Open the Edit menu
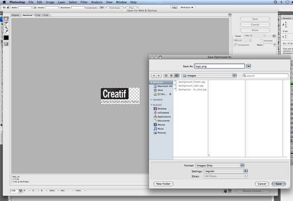Screen dimensions: 293x201 pos(40,2)
